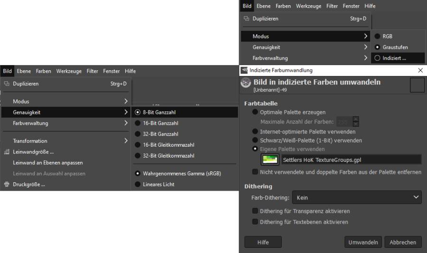The image size is (427, 253).
Task: Click the palette name field Settlers HoK TextureGroups.gpl
Action: tap(350, 160)
